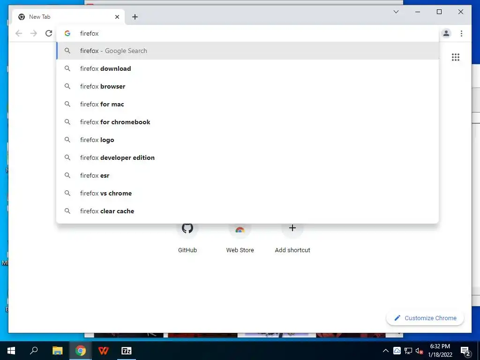480x360 pixels.
Task: Close the New Tab tab
Action: click(117, 17)
